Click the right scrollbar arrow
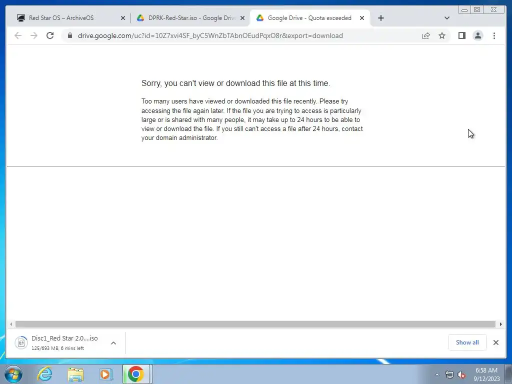 click(x=501, y=324)
